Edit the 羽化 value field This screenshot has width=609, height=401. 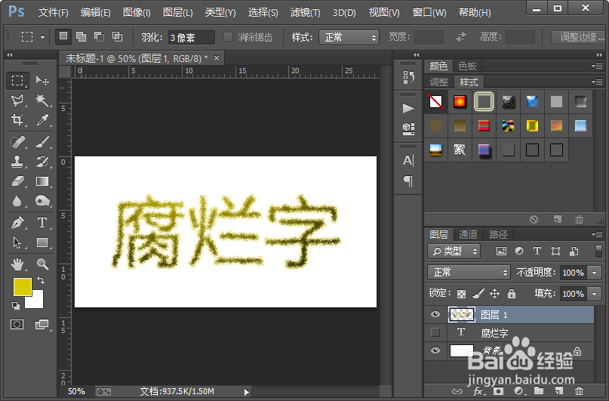pos(191,37)
